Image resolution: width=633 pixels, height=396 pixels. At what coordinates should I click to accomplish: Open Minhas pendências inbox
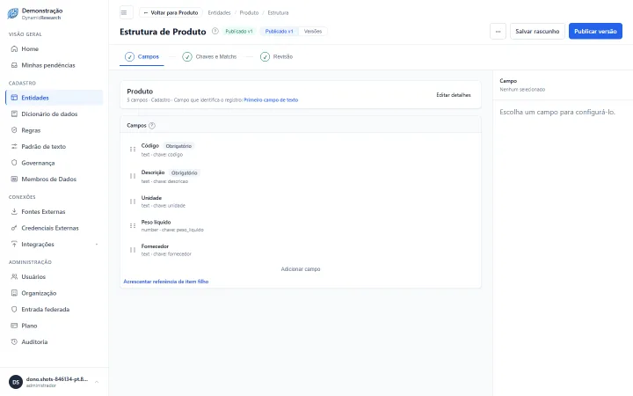tap(55, 65)
